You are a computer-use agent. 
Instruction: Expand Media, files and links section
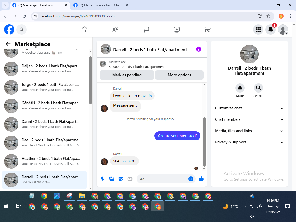pyautogui.click(x=249, y=131)
